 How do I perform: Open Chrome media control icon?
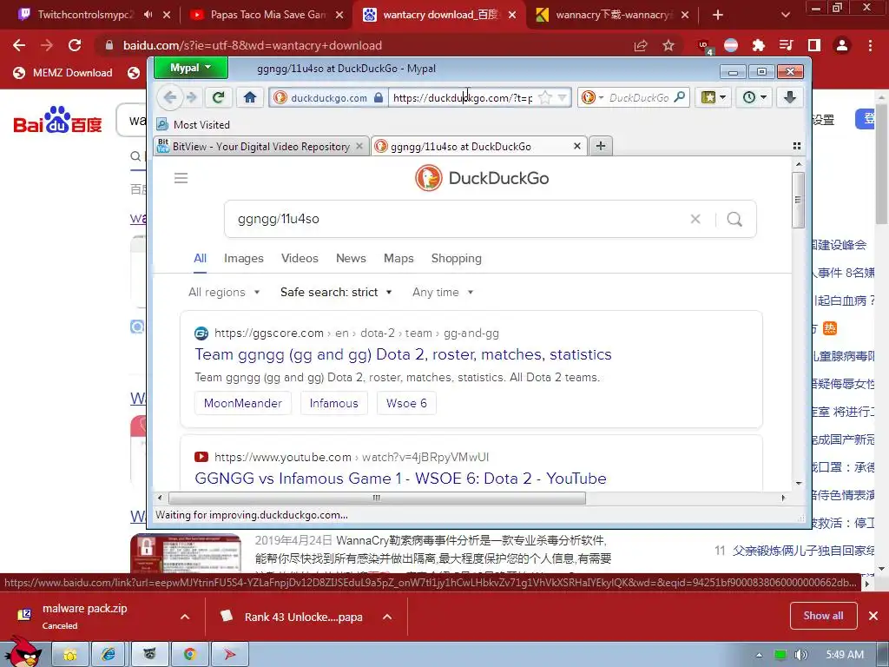coord(786,45)
